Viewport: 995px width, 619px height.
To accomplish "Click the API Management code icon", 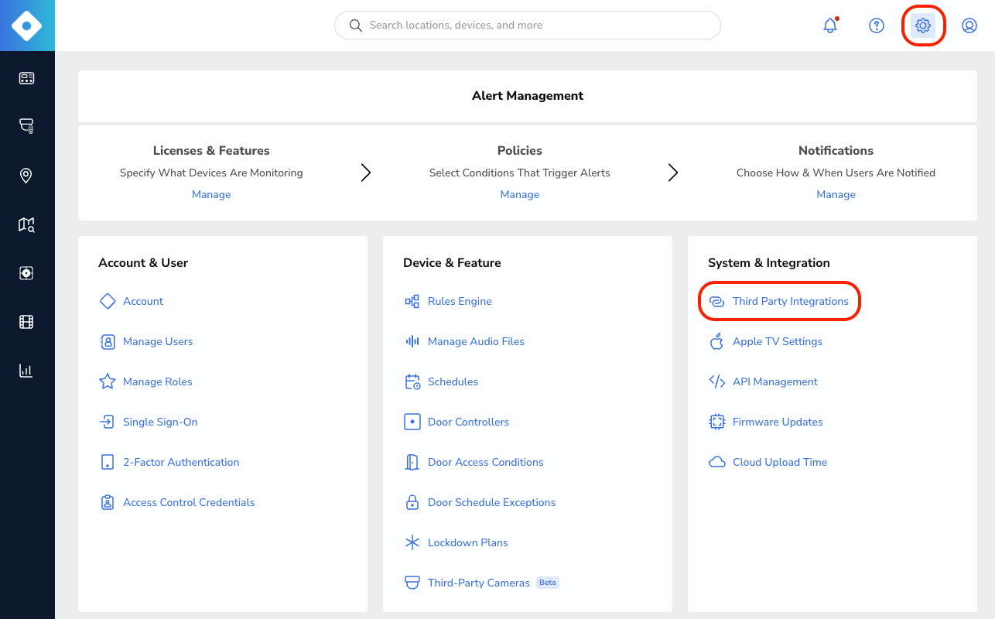I will (x=717, y=381).
